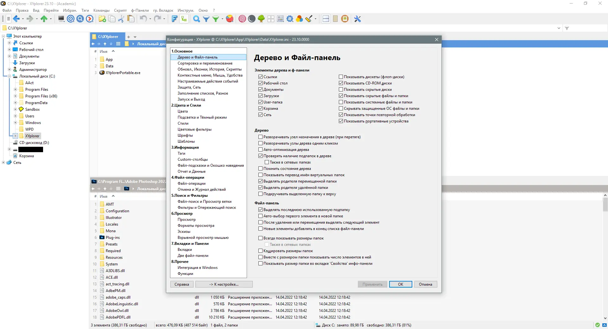The width and height of the screenshot is (608, 329).
Task: Expand the Program Files (x86) tree node
Action: pos(15,96)
